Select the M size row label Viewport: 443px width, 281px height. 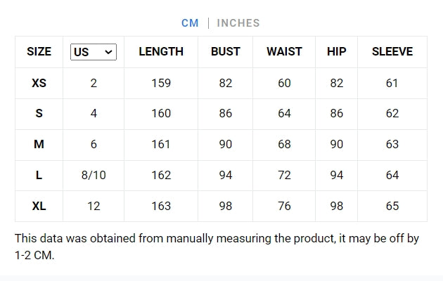pyautogui.click(x=39, y=145)
